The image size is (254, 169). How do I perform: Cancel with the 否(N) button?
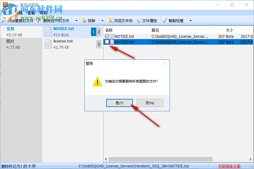(150, 103)
